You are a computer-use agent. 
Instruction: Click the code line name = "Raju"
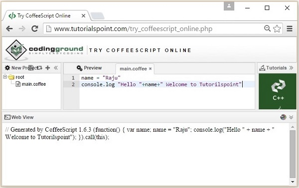point(101,78)
